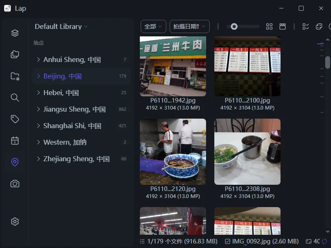Switch to square grid view
The image size is (331, 248).
(x=269, y=26)
